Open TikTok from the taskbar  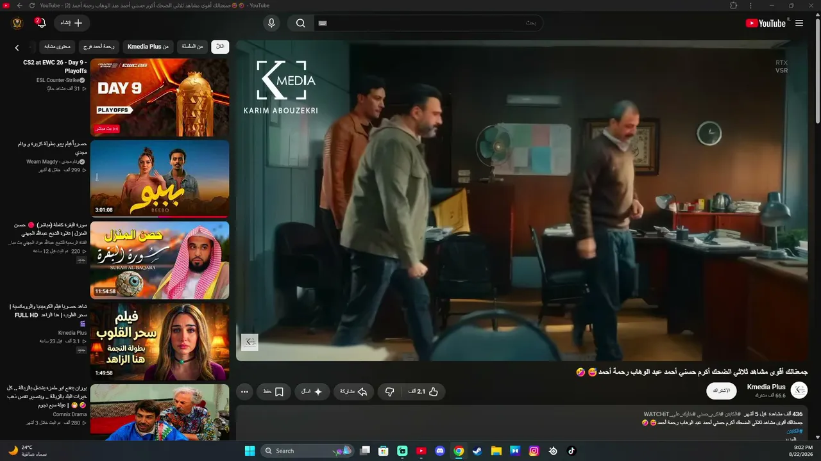click(x=571, y=451)
